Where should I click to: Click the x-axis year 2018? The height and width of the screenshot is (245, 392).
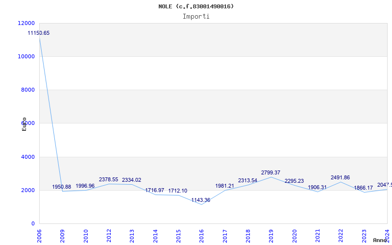248,236
